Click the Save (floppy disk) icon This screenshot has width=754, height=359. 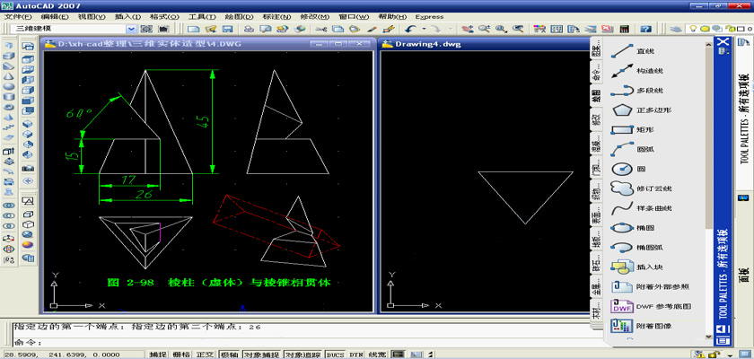[227, 29]
